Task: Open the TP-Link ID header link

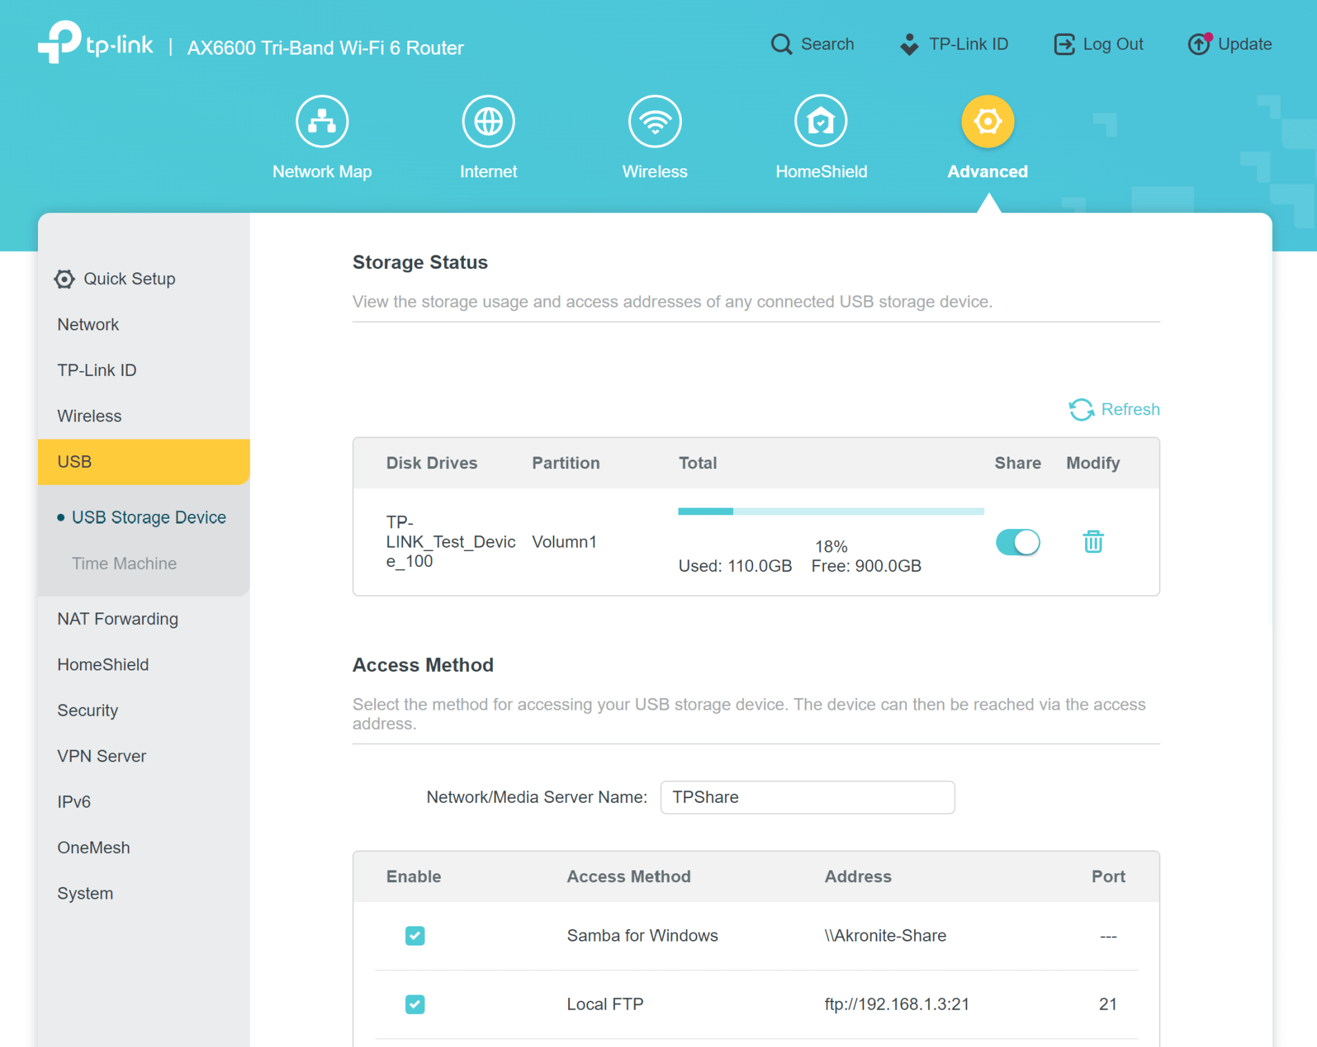Action: click(955, 44)
